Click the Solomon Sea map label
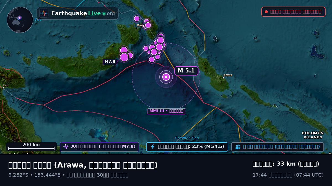 coord(187,138)
